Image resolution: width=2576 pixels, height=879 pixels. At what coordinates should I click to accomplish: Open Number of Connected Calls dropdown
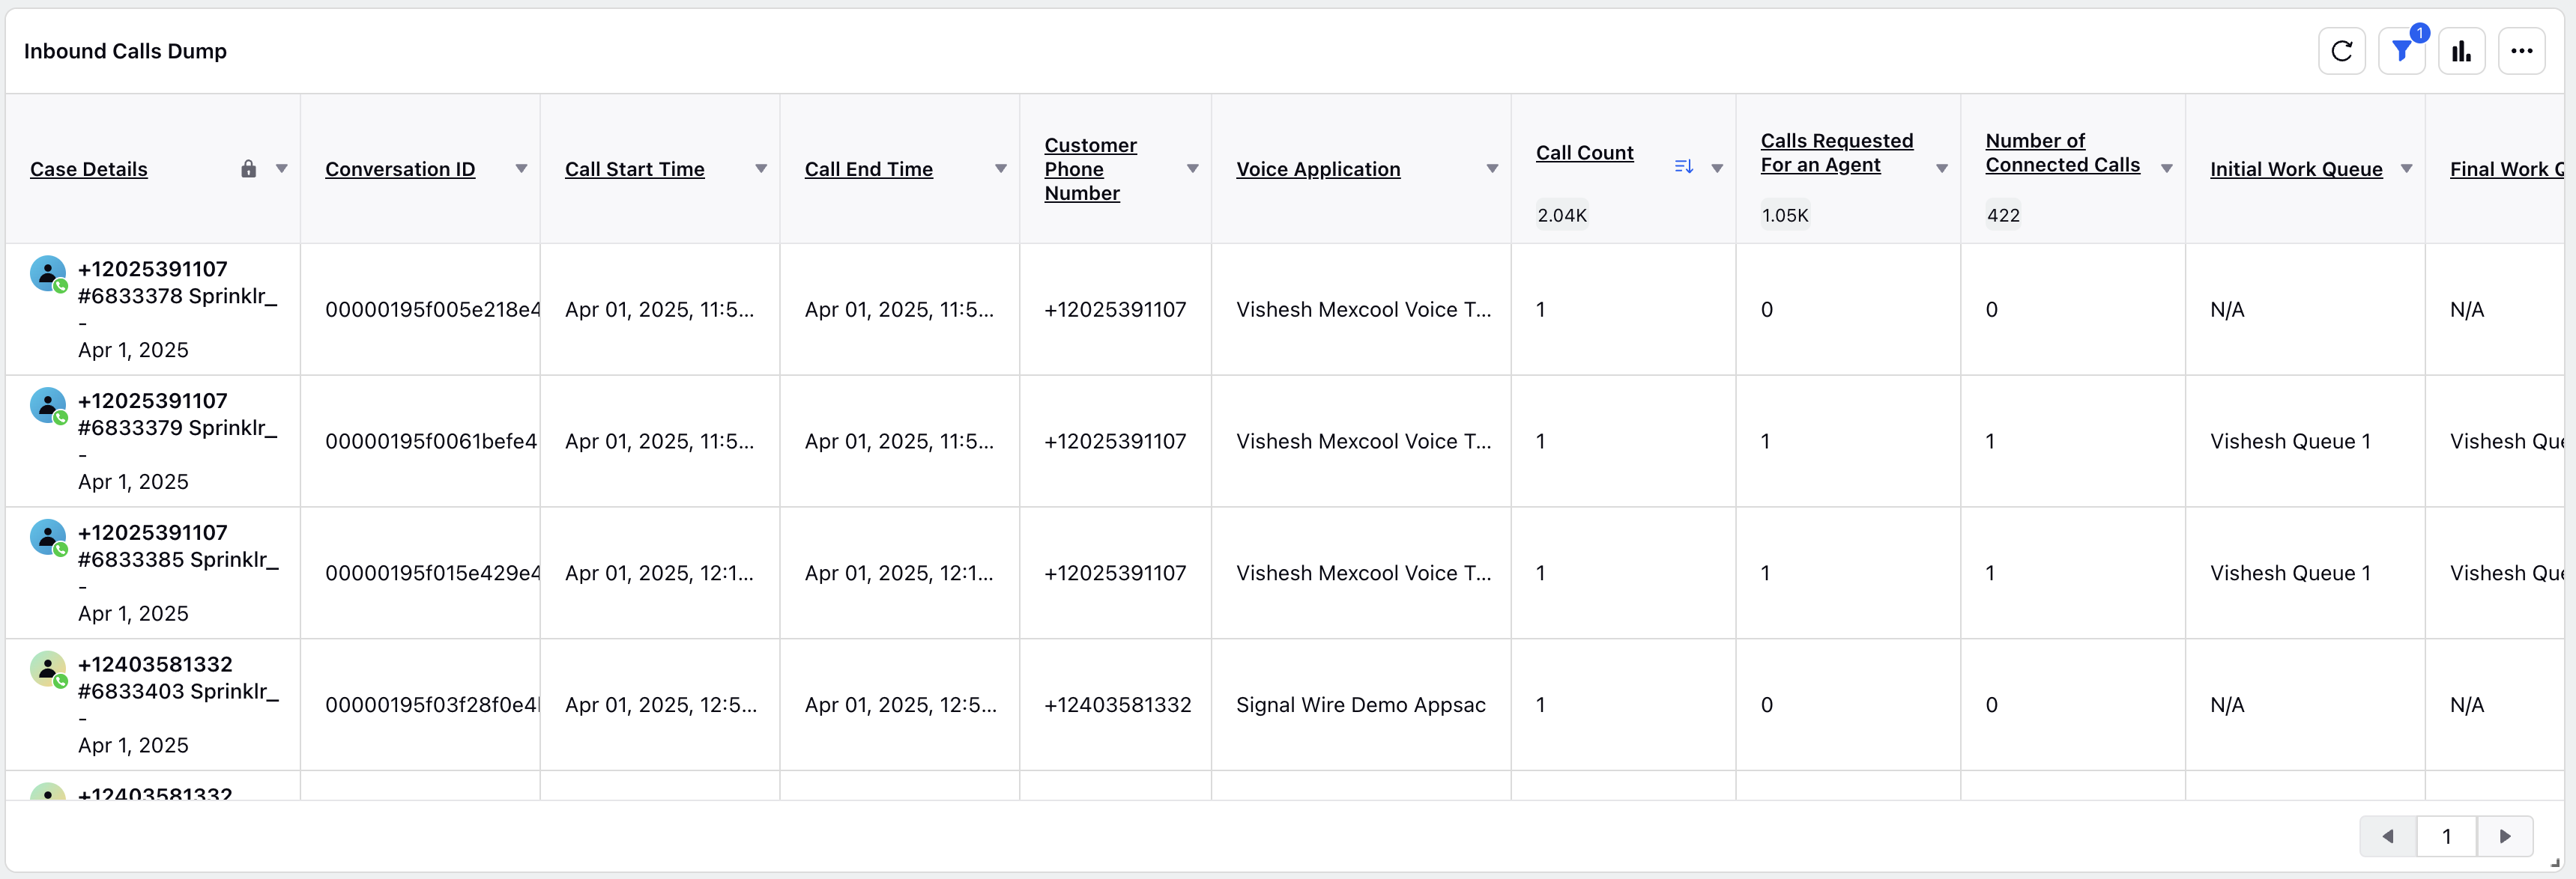coord(2167,168)
